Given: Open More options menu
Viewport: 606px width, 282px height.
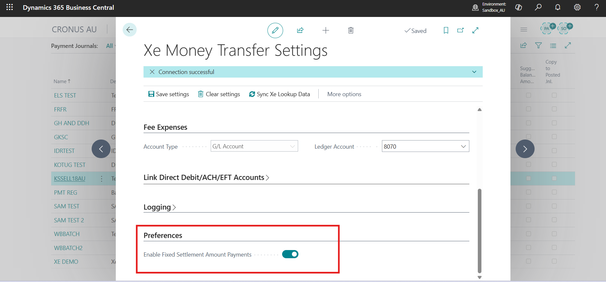Looking at the screenshot, I should (x=344, y=94).
